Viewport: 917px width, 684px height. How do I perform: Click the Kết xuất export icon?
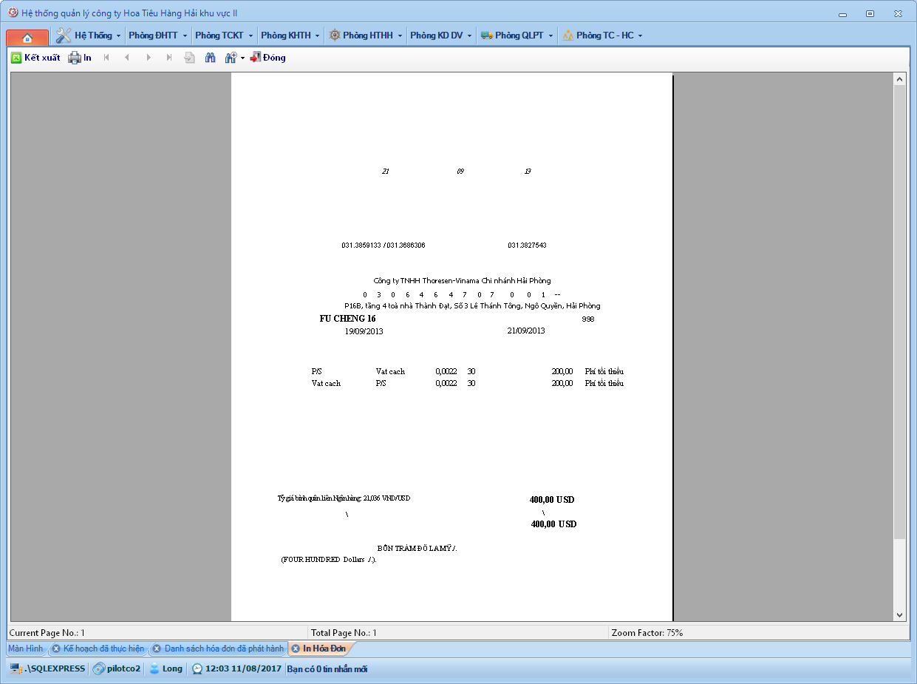[16, 58]
